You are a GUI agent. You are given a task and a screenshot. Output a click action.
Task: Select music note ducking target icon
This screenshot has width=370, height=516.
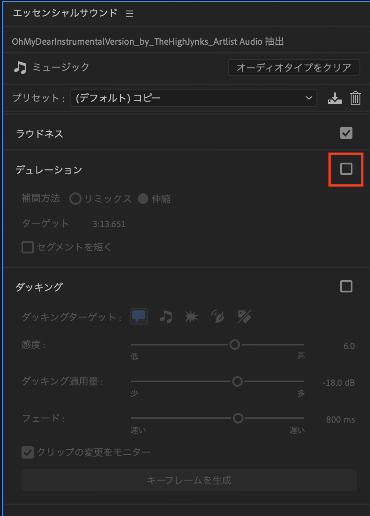pos(166,317)
